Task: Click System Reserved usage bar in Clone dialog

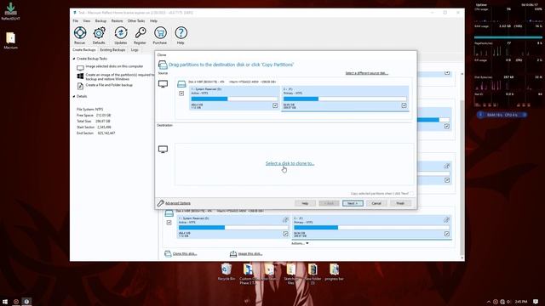Action: (x=234, y=99)
